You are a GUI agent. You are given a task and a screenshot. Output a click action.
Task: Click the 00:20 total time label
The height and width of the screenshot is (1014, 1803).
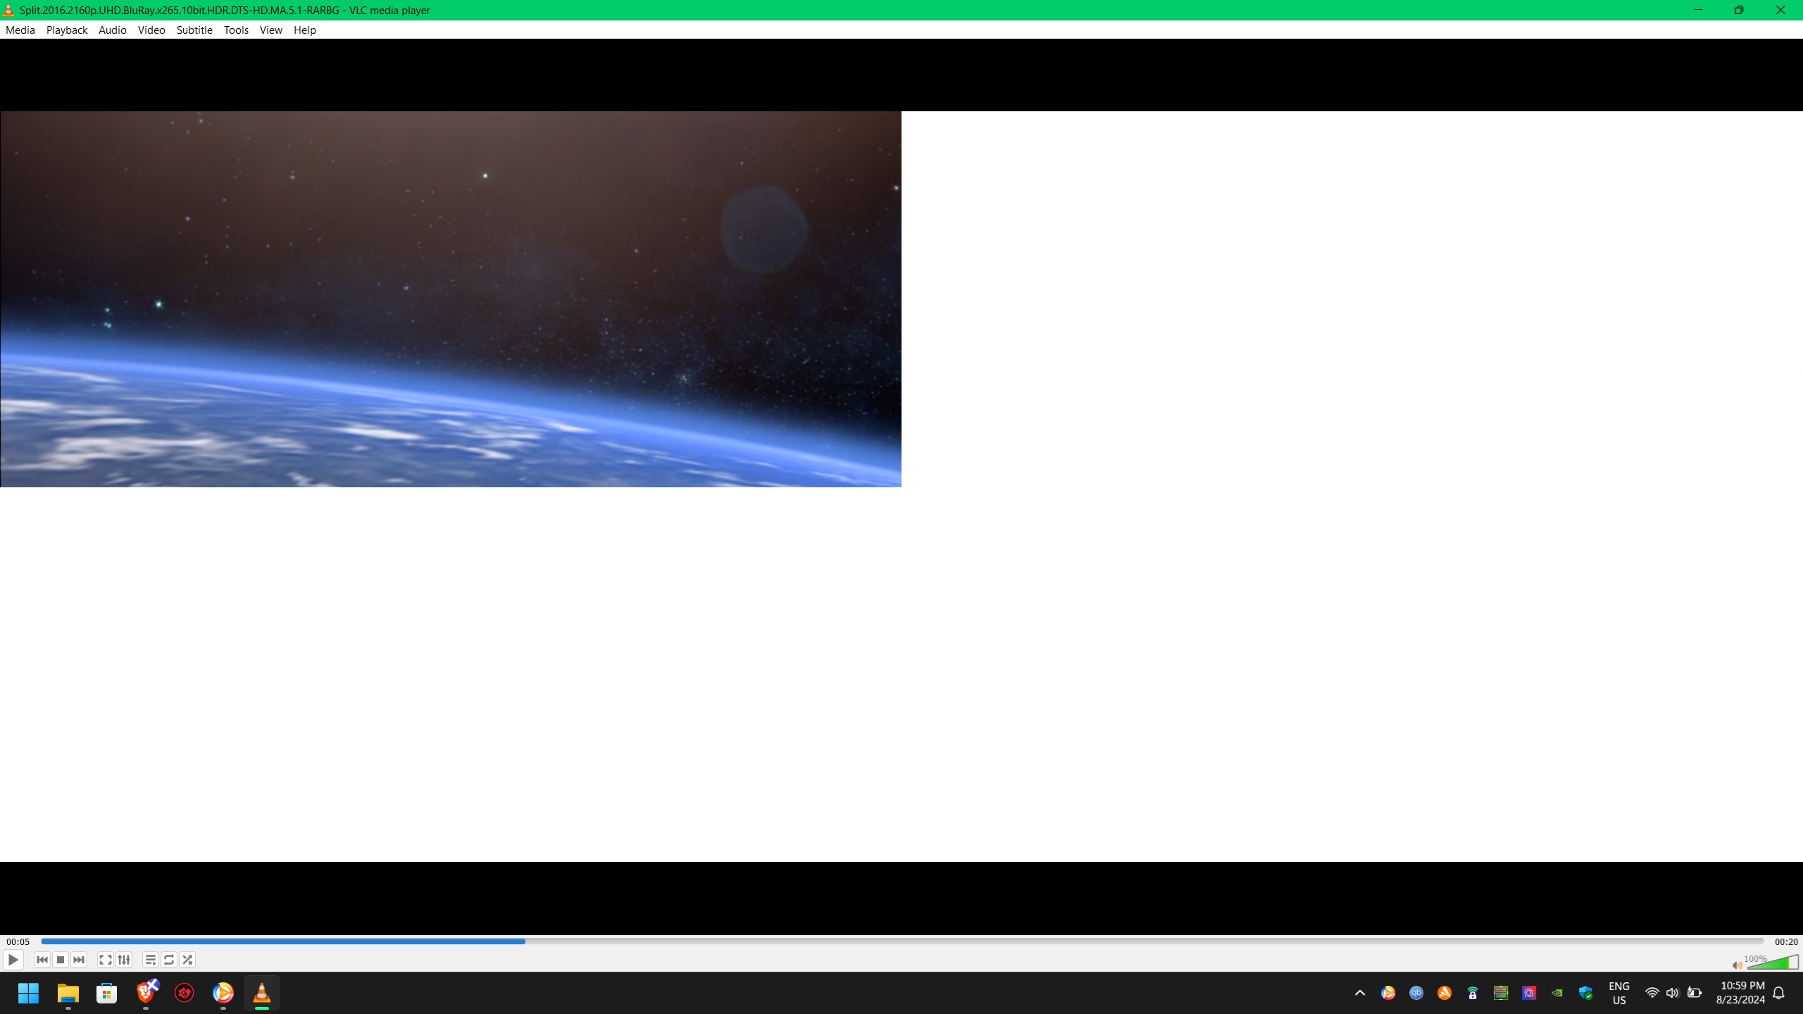pyautogui.click(x=1786, y=941)
